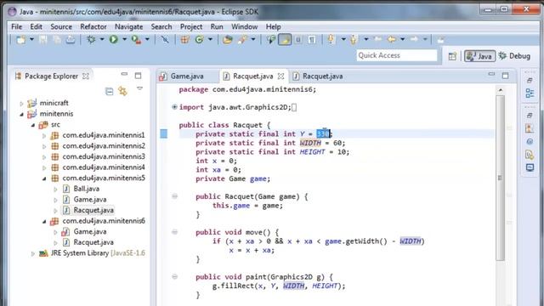Screen dimensions: 544x306
Task: Open the Source menu
Action: [61, 26]
